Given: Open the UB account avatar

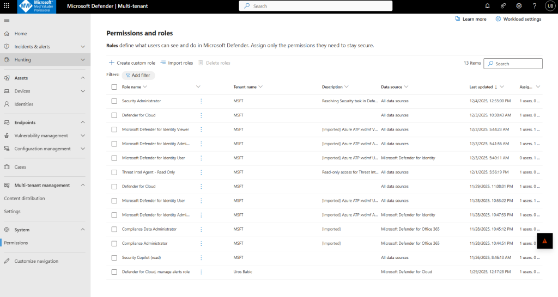Looking at the screenshot, I should coord(550,6).
